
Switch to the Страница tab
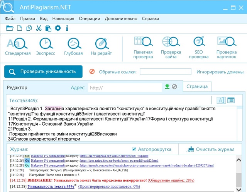(x=197, y=86)
